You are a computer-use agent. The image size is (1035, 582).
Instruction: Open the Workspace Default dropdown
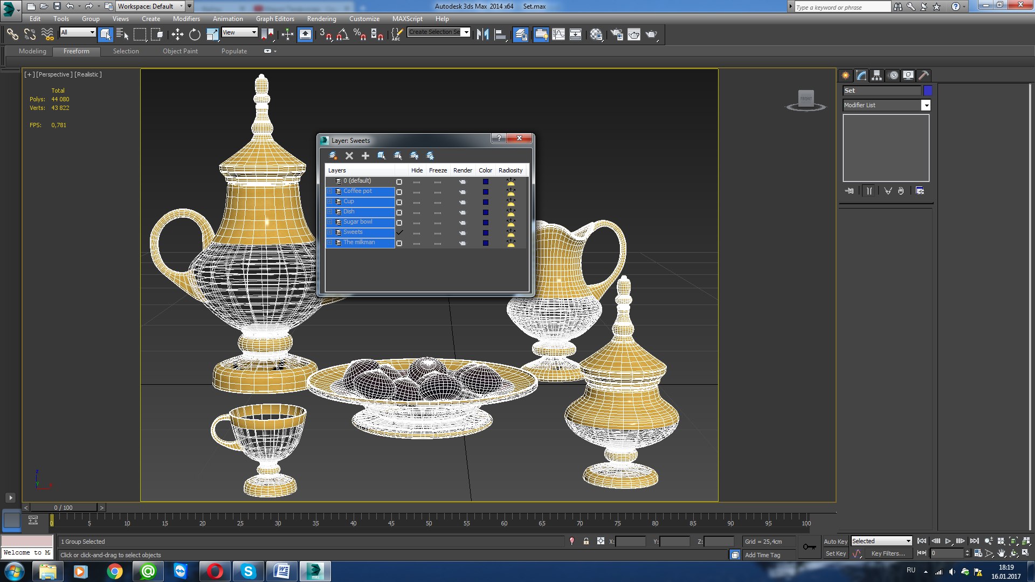[150, 6]
